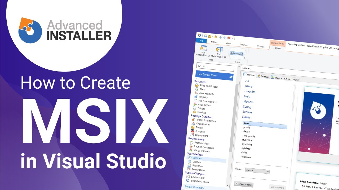Click the Scheduled Tasks clock icon
Screen dimensions: 339x190
188,181
